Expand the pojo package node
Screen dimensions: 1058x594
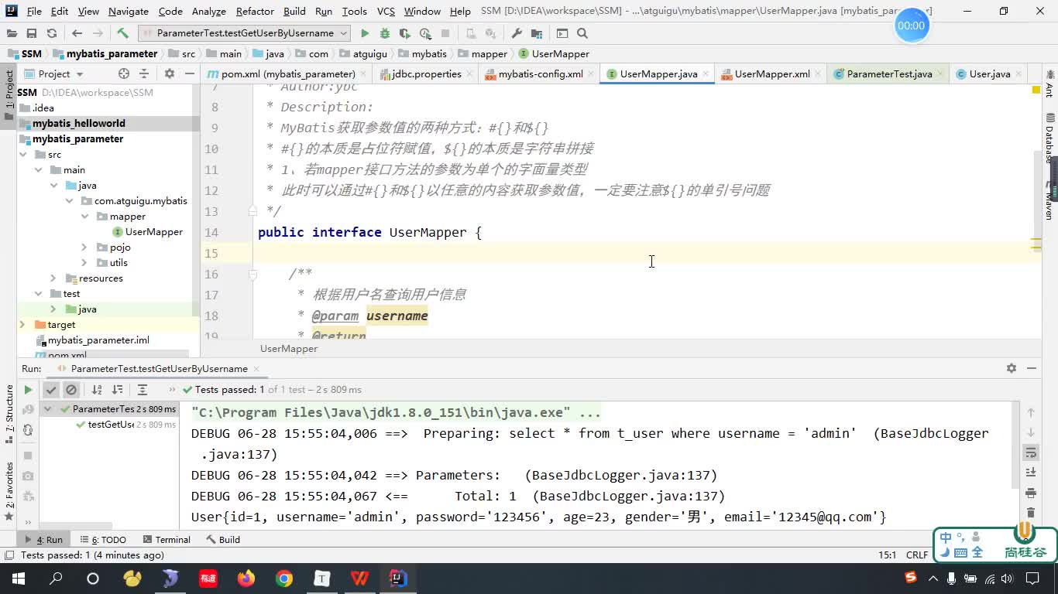[x=84, y=247]
